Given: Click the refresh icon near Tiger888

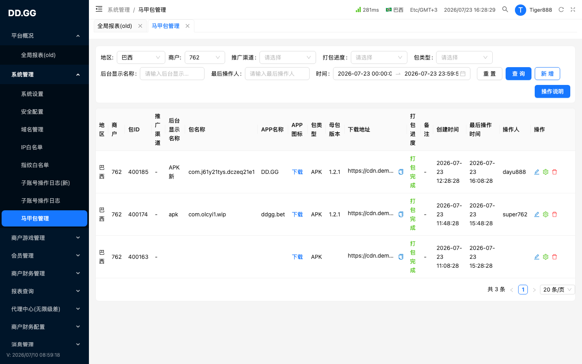Looking at the screenshot, I should click(x=561, y=9).
